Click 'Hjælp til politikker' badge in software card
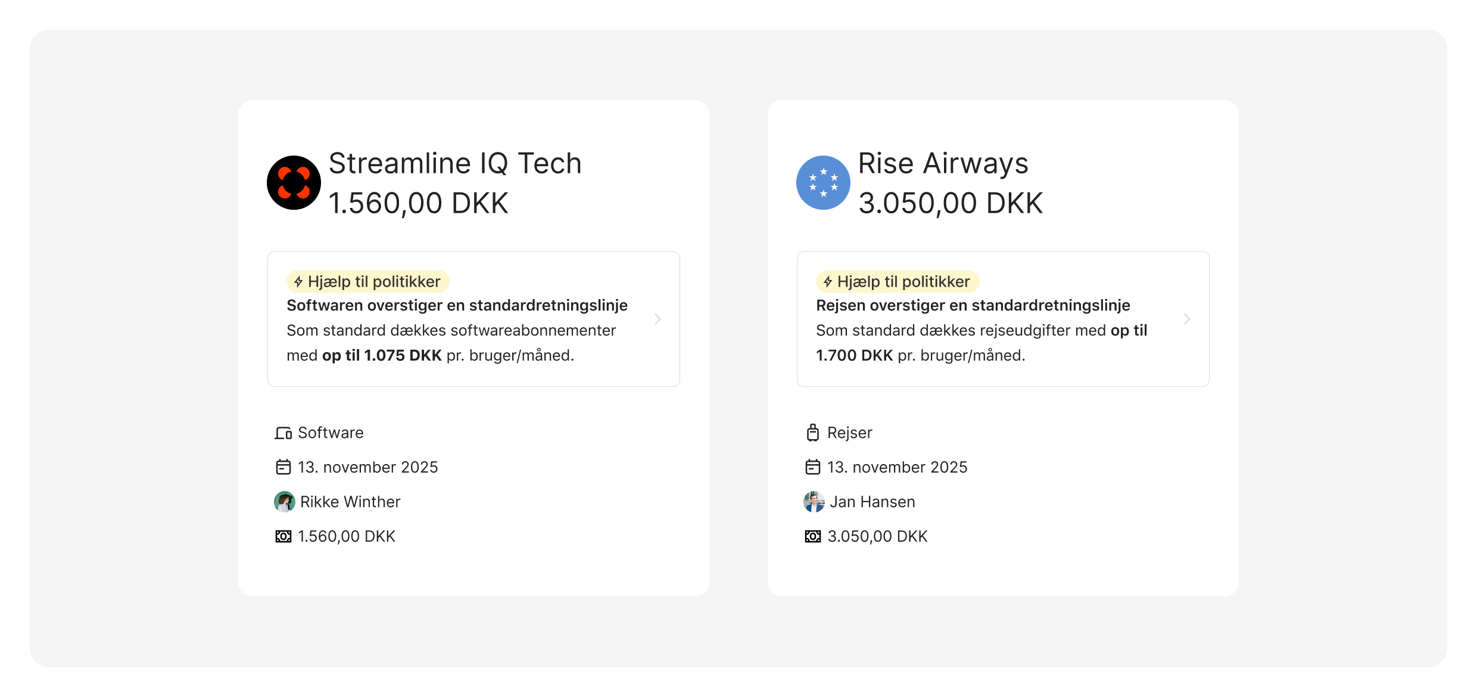The width and height of the screenshot is (1477, 697). [368, 282]
